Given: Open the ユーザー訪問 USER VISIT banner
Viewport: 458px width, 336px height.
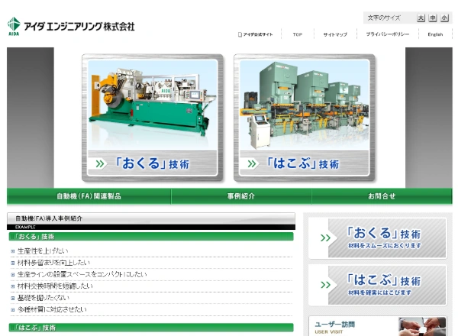Looking at the screenshot, I should click(378, 326).
